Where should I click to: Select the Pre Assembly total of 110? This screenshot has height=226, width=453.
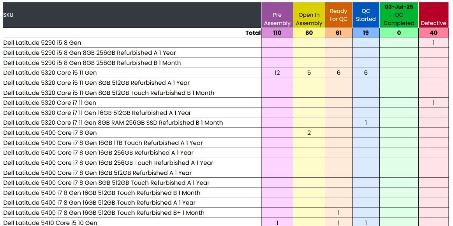tap(277, 33)
